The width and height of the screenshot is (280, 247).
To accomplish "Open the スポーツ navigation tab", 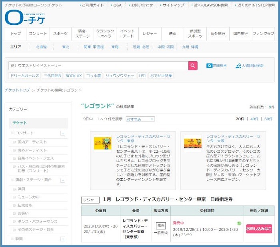I will [60, 34].
